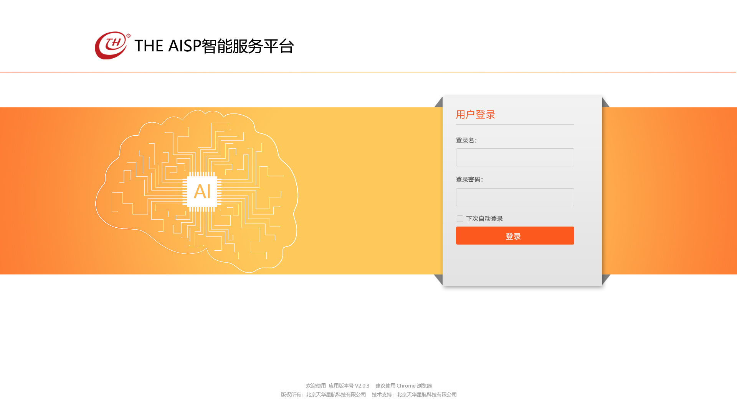The height and width of the screenshot is (414, 737).
Task: Click the 登录名 field label
Action: pos(466,141)
